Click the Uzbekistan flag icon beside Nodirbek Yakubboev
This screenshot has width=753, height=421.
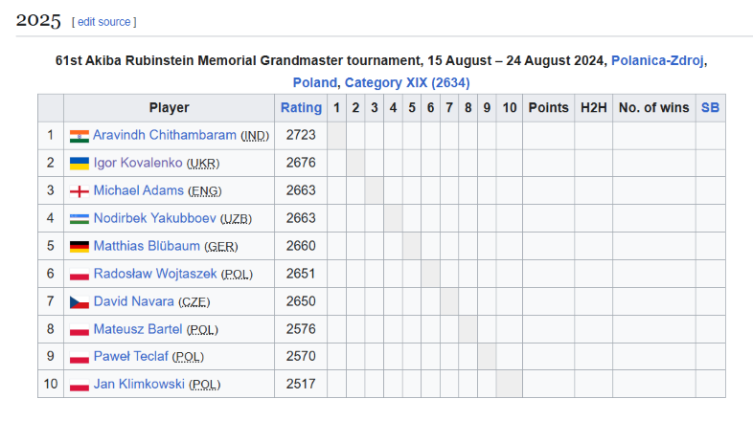point(80,219)
